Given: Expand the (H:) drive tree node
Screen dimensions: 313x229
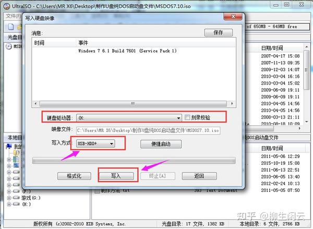Looking at the screenshot, I should [x=9, y=204].
